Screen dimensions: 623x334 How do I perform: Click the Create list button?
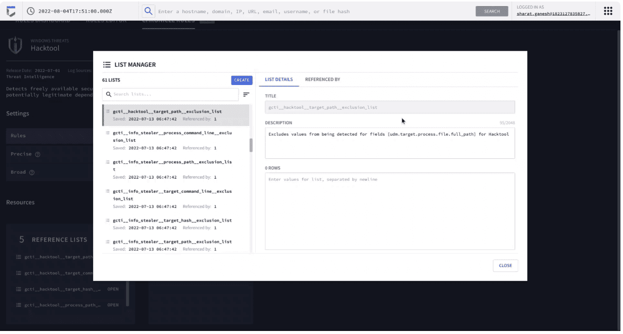pyautogui.click(x=242, y=80)
